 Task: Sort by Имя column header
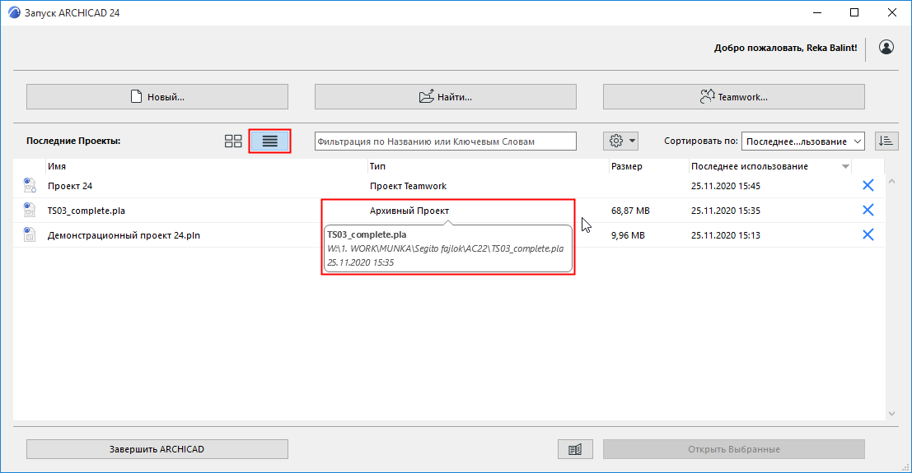coord(207,166)
